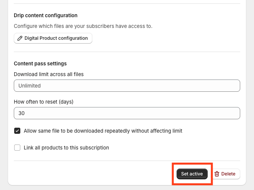Click the 'Set active' text label
Viewport: 254px width, 190px height.
[192, 174]
